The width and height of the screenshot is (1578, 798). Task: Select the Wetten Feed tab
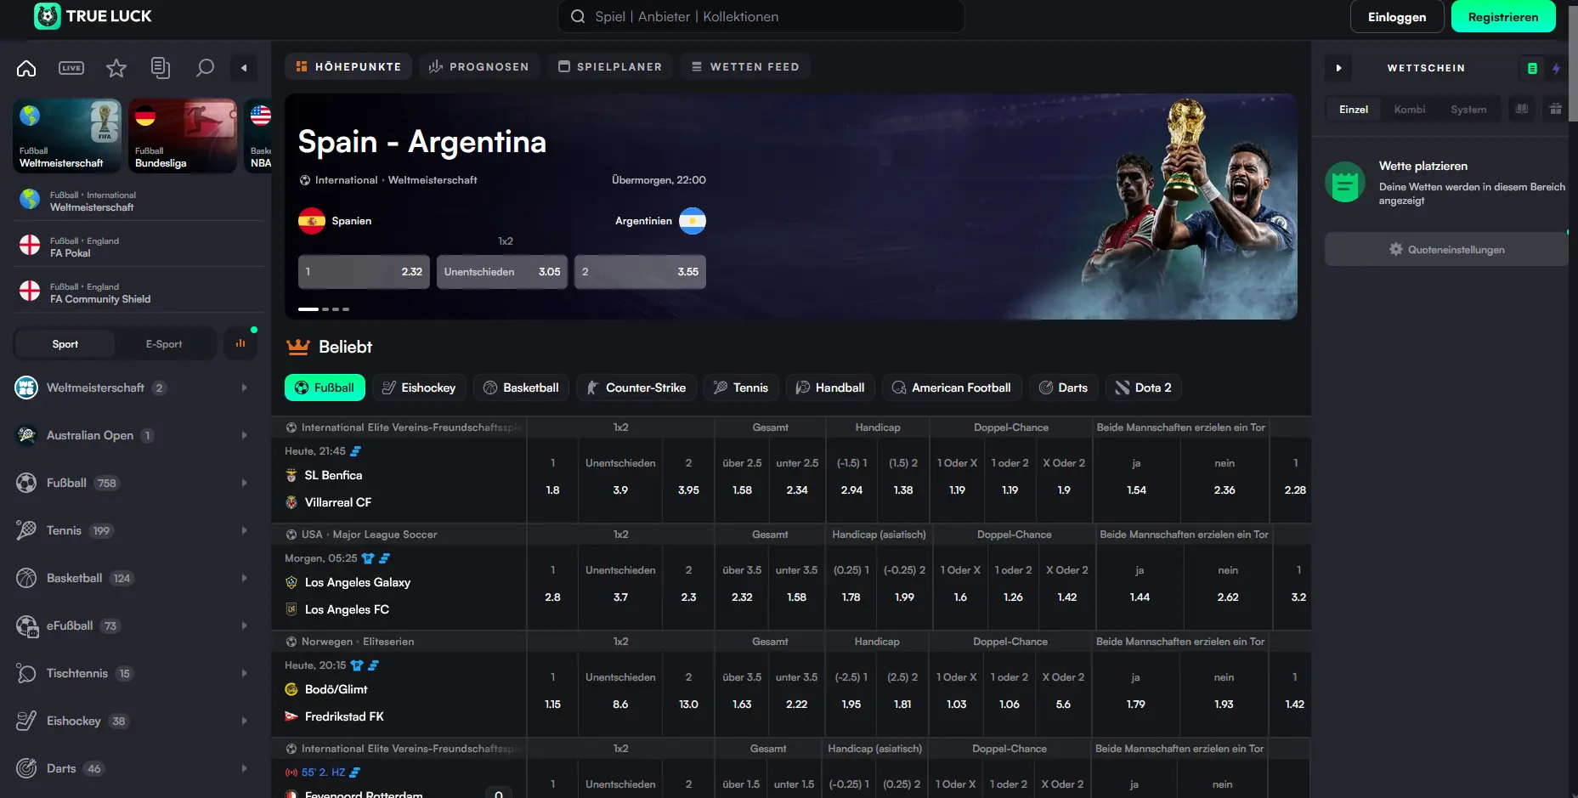point(745,66)
